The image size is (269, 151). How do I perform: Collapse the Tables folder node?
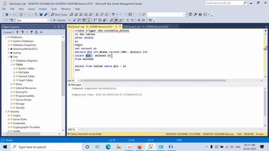[11, 65]
